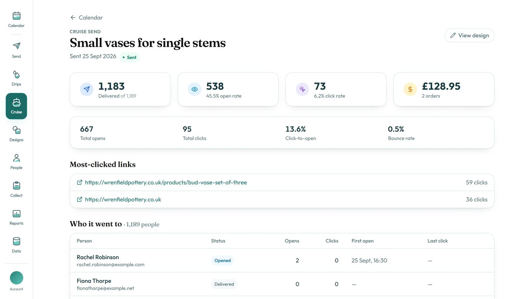This screenshot has width=531, height=299.
Task: Click the 59 clicks count
Action: [x=477, y=182]
